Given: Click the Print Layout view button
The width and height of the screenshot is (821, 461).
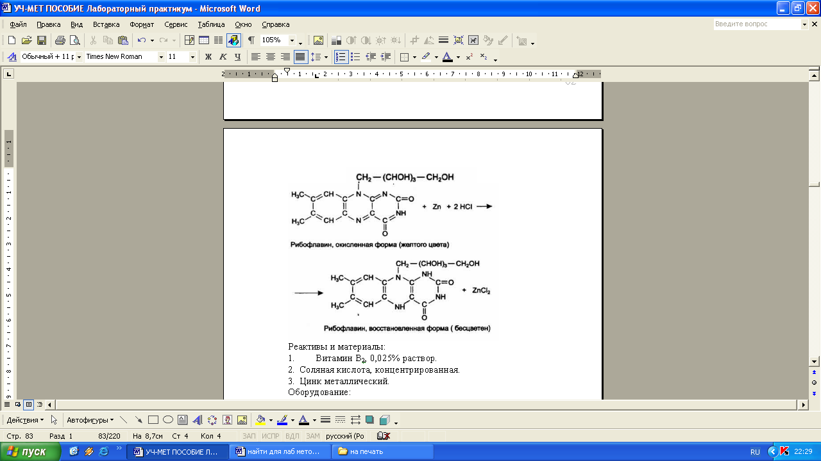Looking at the screenshot, I should [x=28, y=405].
